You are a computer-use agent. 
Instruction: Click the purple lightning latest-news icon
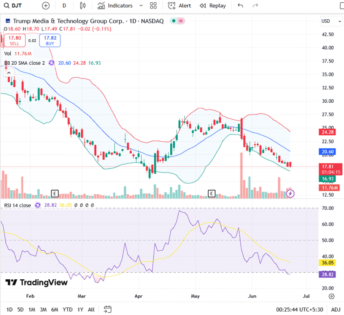[x=290, y=193]
